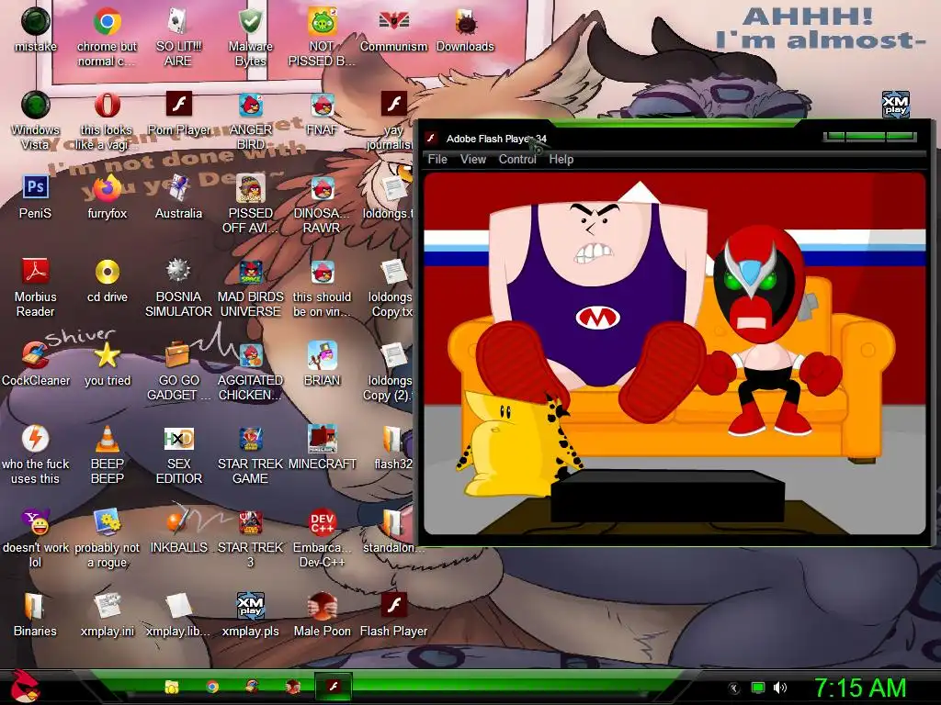Open the xmplay.ini file
This screenshot has width=941, height=705.
pos(107,614)
